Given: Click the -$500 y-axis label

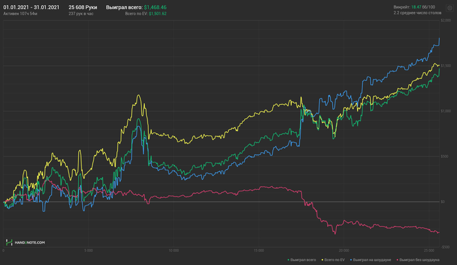Looking at the screenshot, I should pyautogui.click(x=445, y=247).
